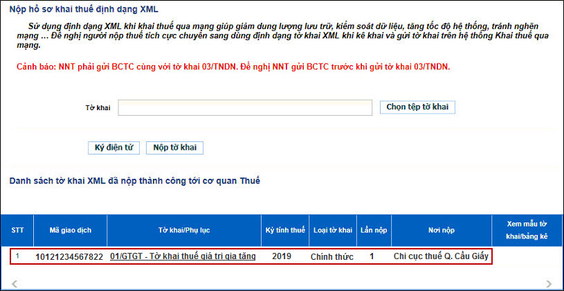Select transaction code 10121234567822 cell
Image resolution: width=564 pixels, height=291 pixels.
tap(69, 256)
